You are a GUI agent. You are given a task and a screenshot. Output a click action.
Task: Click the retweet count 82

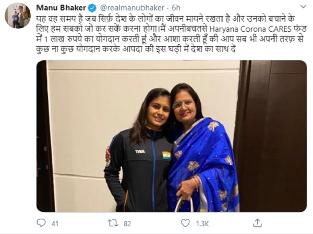pyautogui.click(x=127, y=223)
